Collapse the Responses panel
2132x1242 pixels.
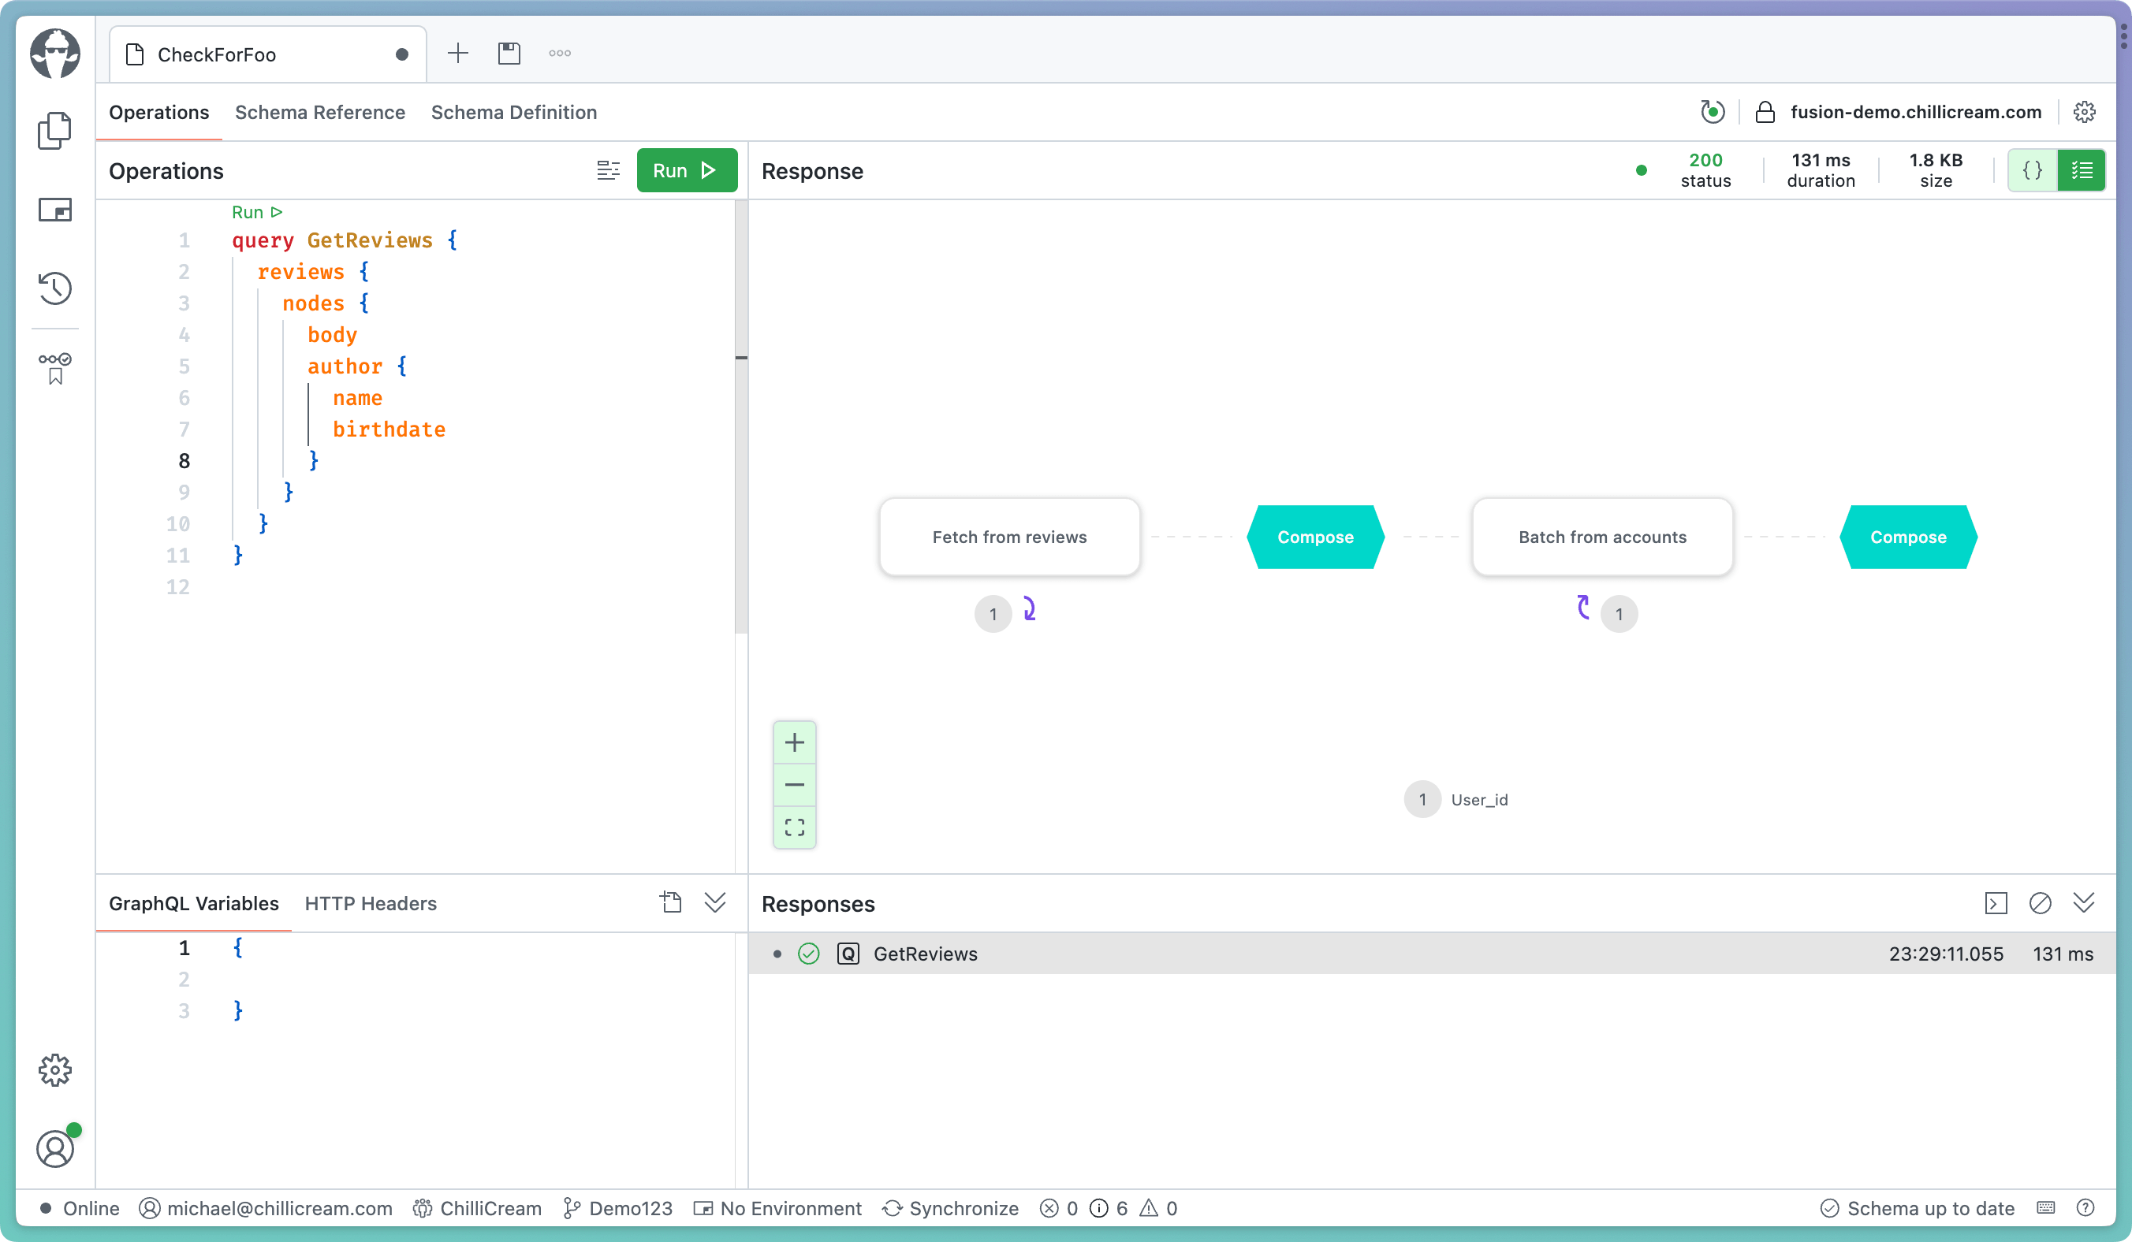(x=2084, y=902)
